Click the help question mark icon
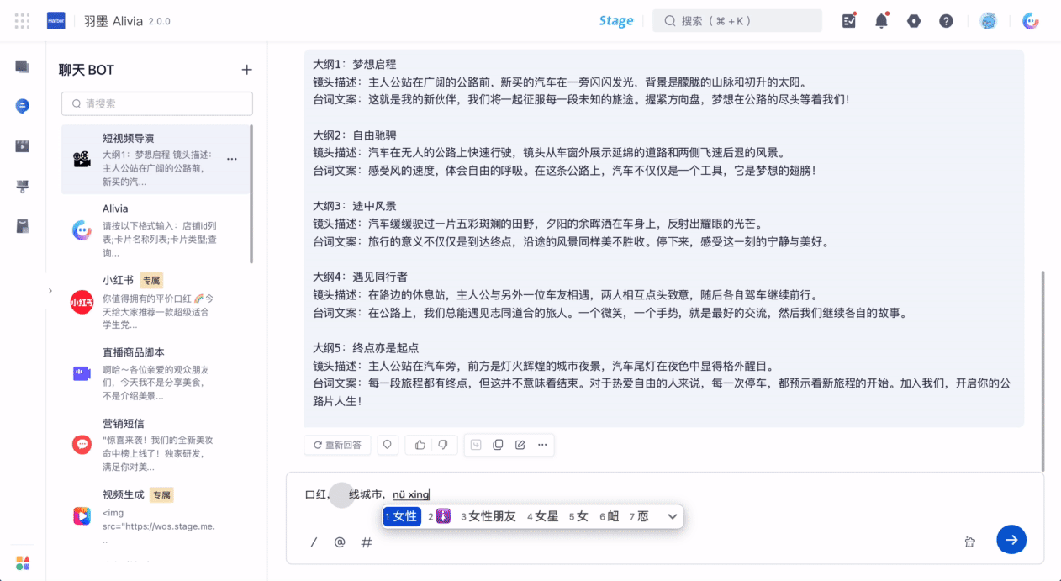Image resolution: width=1061 pixels, height=581 pixels. coord(946,21)
